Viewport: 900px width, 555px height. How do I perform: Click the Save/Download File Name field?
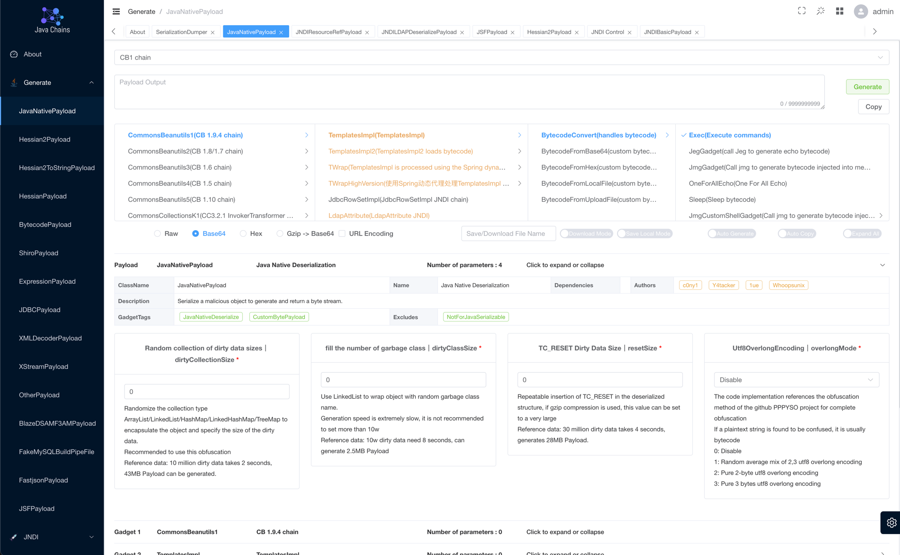tap(508, 233)
